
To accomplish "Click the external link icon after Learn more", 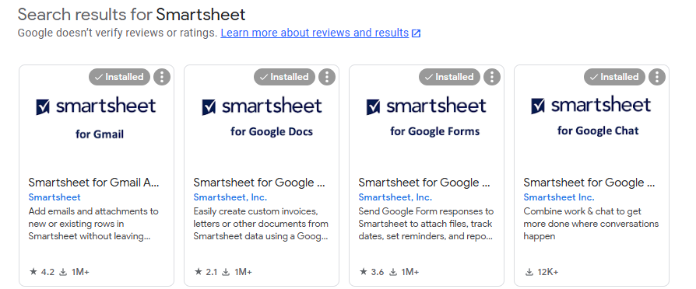I will [416, 33].
